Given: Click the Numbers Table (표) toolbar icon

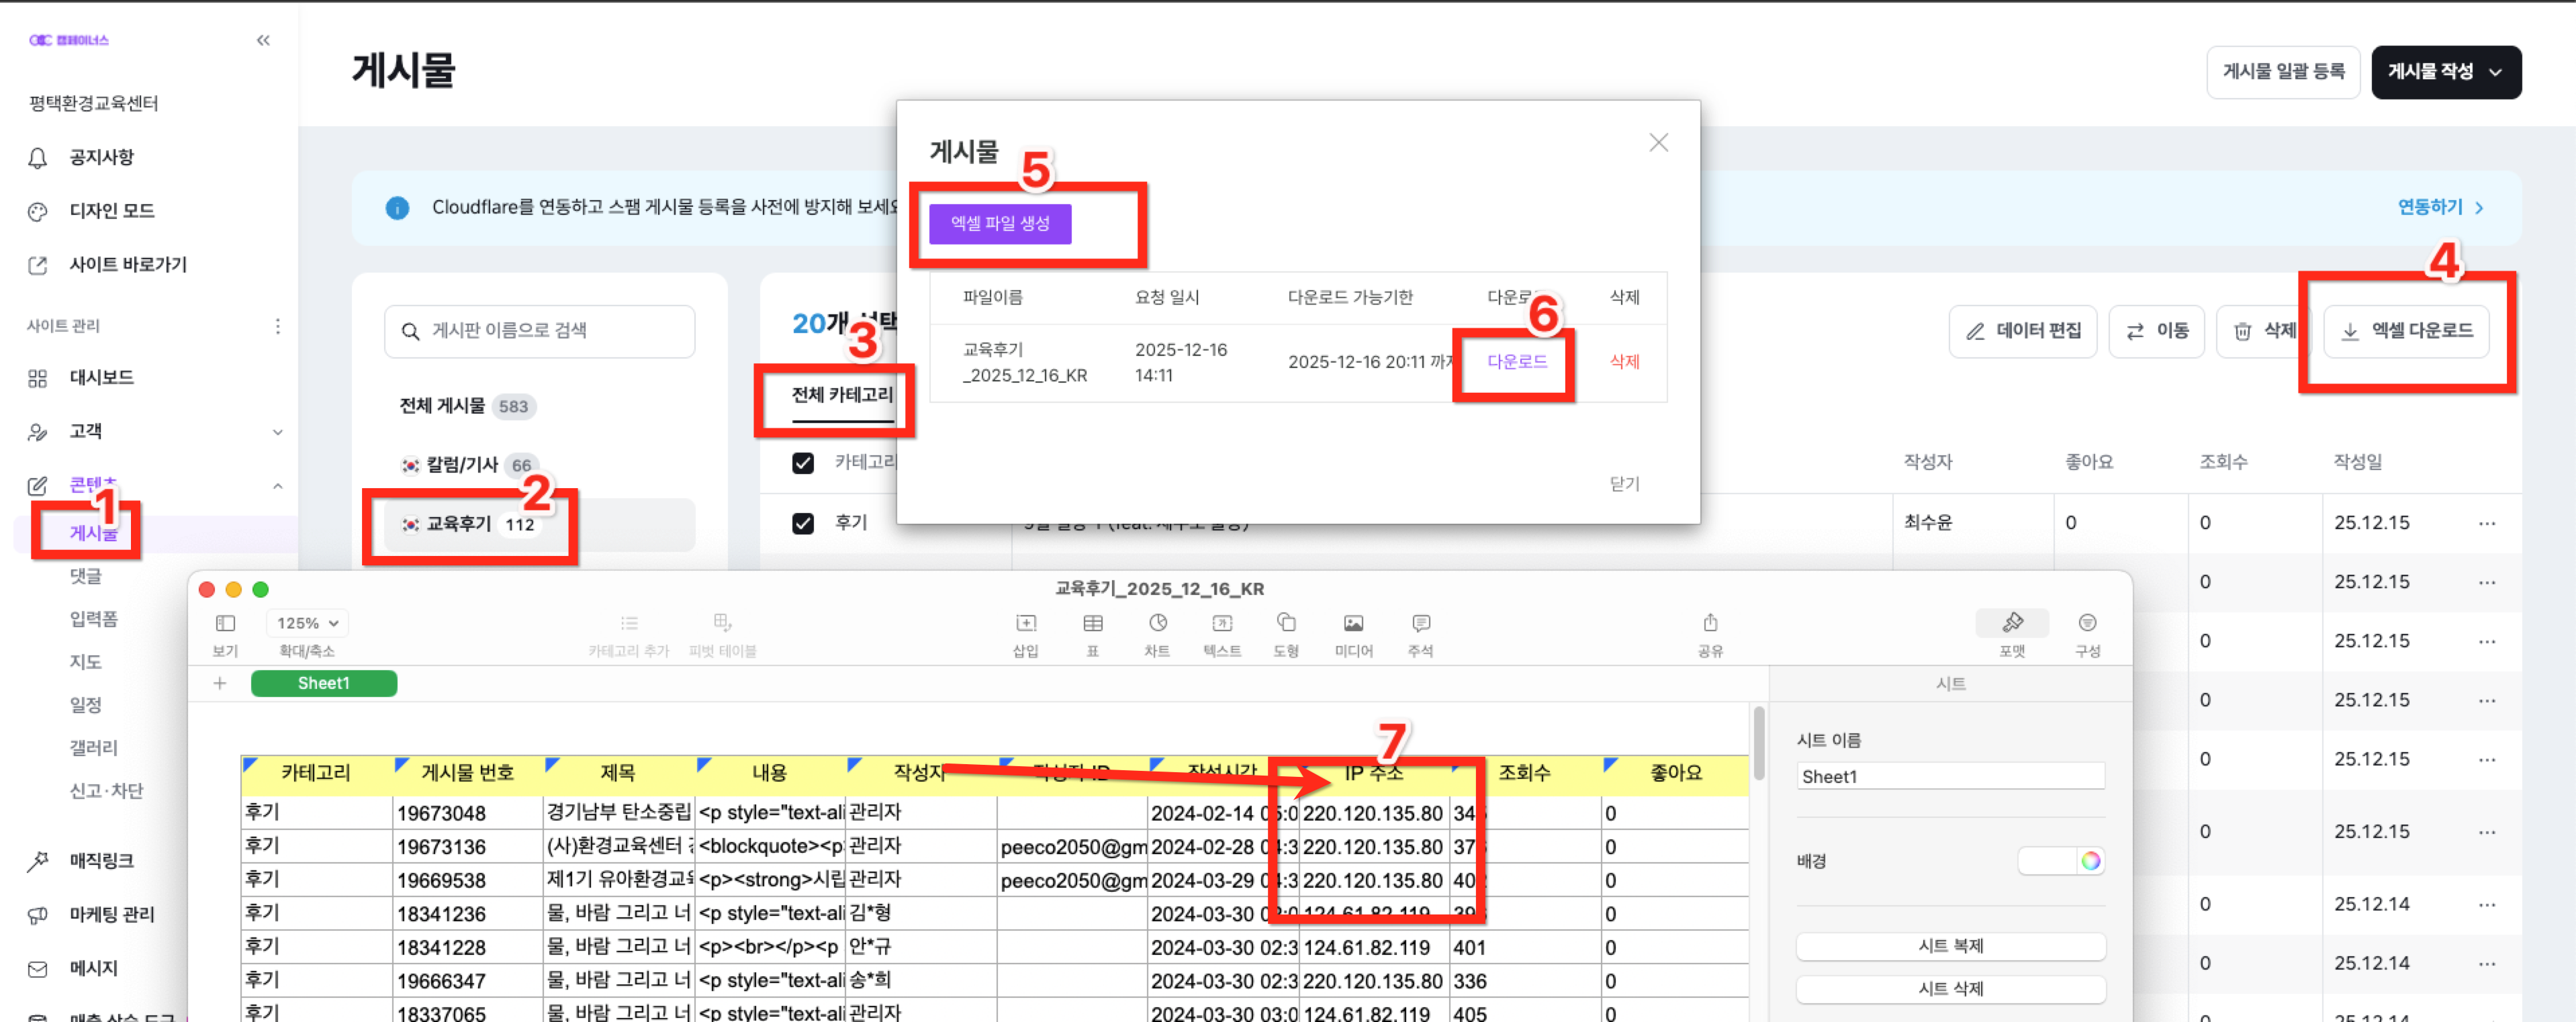Looking at the screenshot, I should 1092,623.
